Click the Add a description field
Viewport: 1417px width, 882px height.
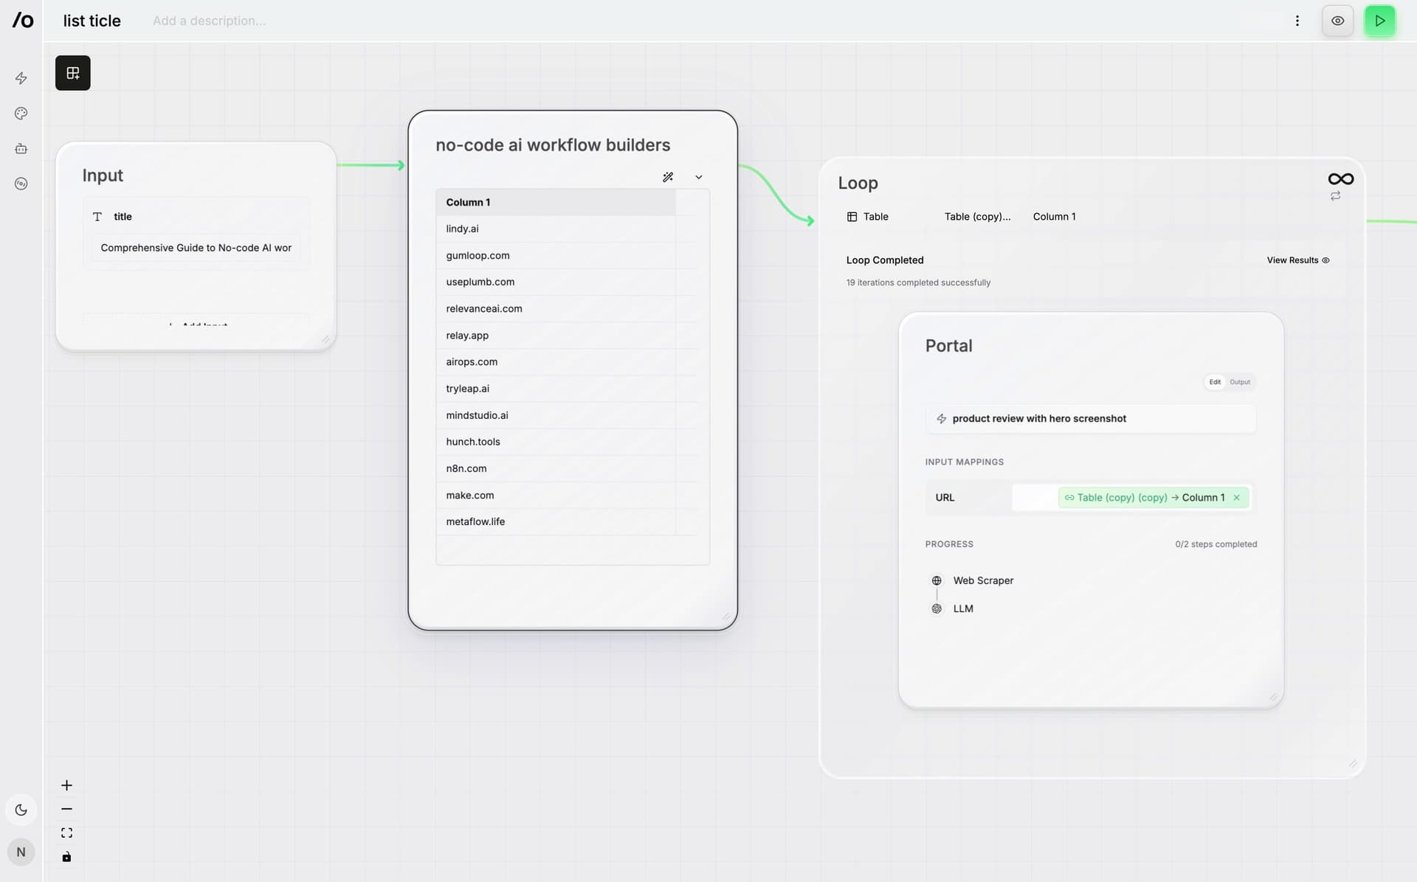(x=210, y=21)
